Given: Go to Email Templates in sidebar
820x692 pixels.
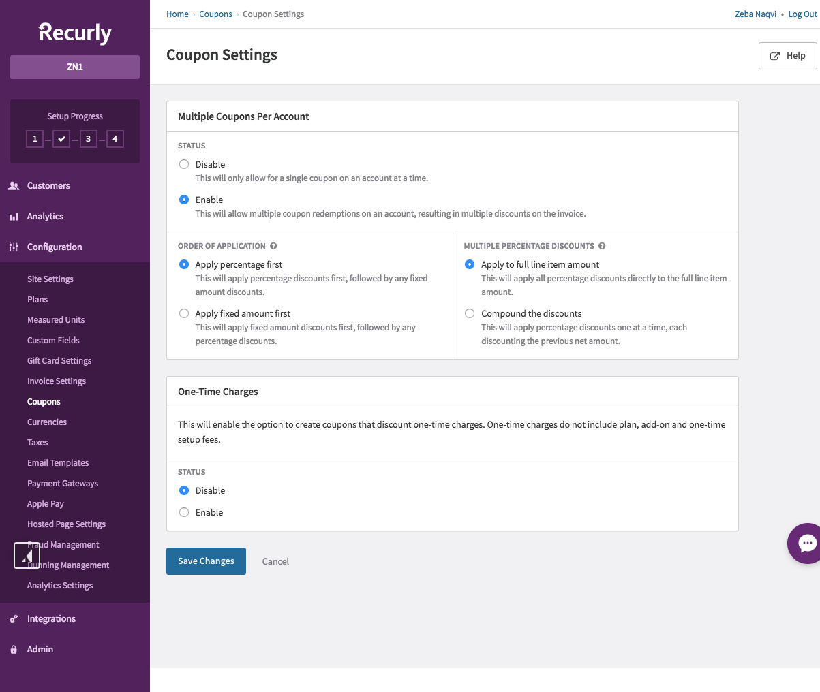Looking at the screenshot, I should coord(58,463).
